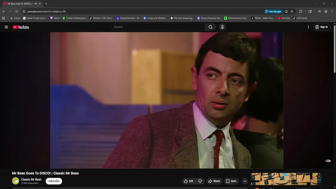Focus the YouTube search box

[158, 27]
